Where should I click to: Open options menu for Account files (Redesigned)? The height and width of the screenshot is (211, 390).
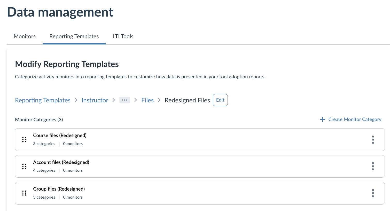(373, 166)
